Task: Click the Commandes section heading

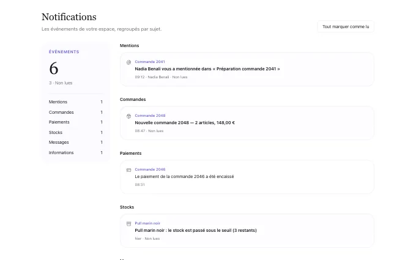Action: pos(133,100)
